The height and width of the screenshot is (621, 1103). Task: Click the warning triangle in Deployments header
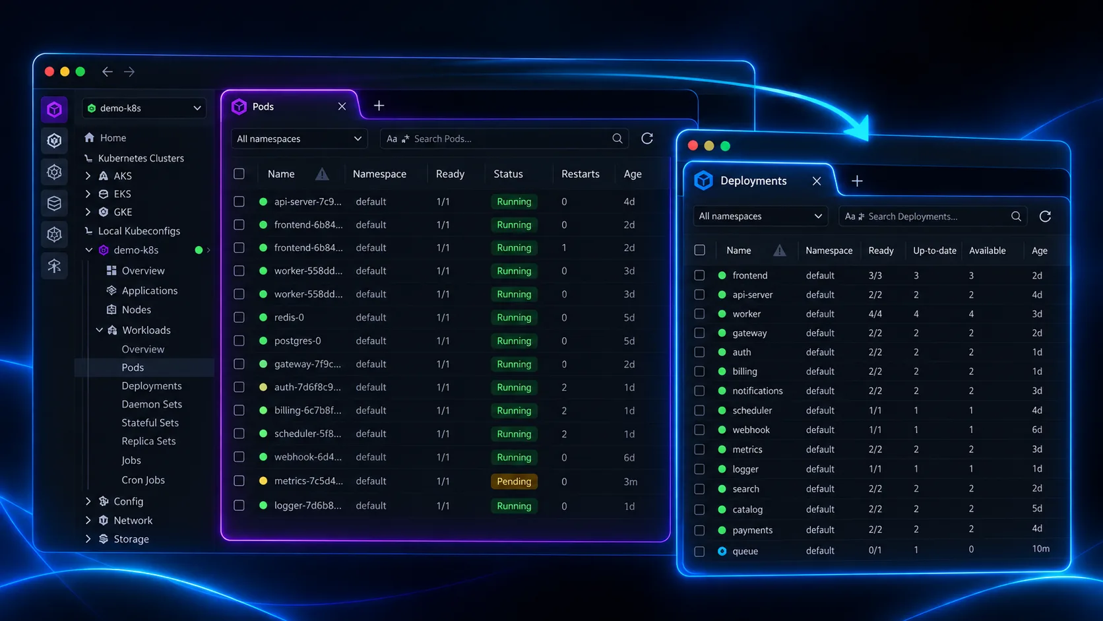780,250
